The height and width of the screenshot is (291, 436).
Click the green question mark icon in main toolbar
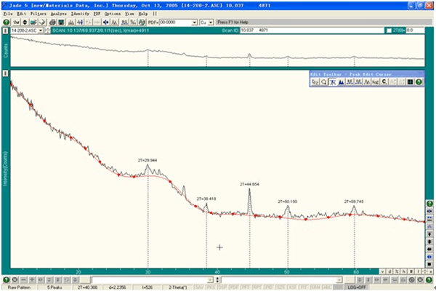pyautogui.click(x=6, y=23)
